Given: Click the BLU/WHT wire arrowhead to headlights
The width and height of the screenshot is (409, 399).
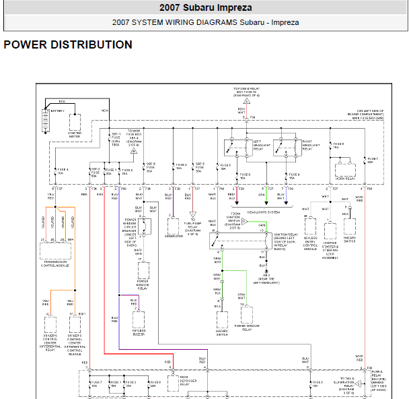Looking at the screenshot, I should tap(286, 203).
